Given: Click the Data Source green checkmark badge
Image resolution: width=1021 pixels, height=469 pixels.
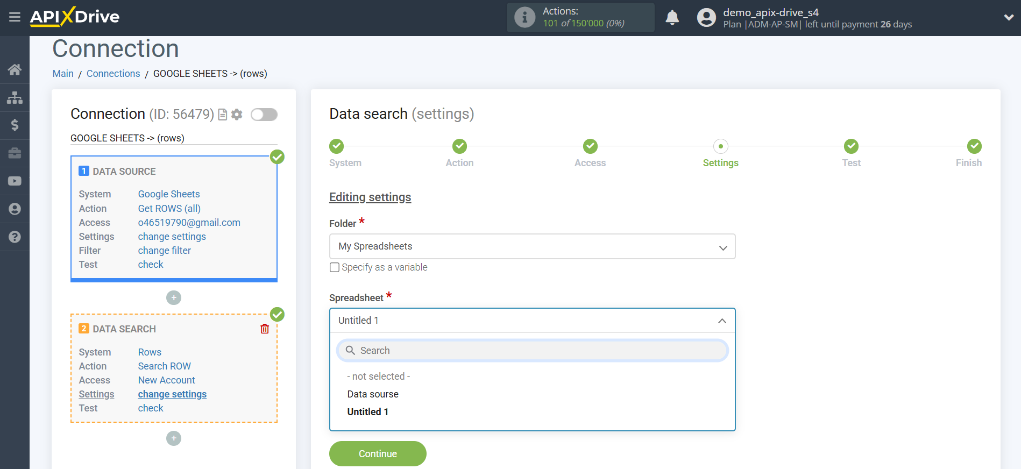Looking at the screenshot, I should click(x=277, y=157).
